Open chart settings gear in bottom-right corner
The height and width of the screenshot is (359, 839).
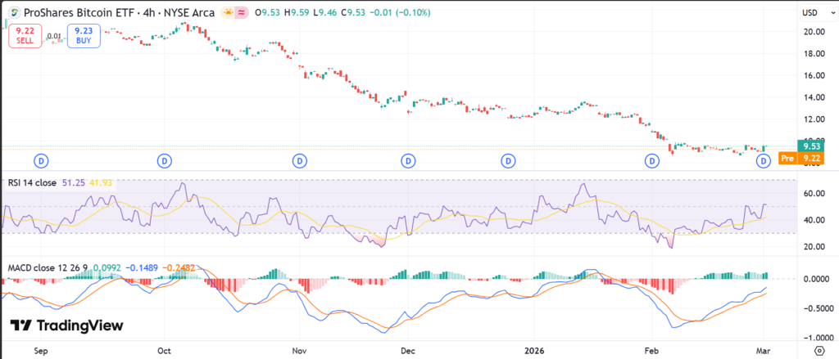point(818,348)
